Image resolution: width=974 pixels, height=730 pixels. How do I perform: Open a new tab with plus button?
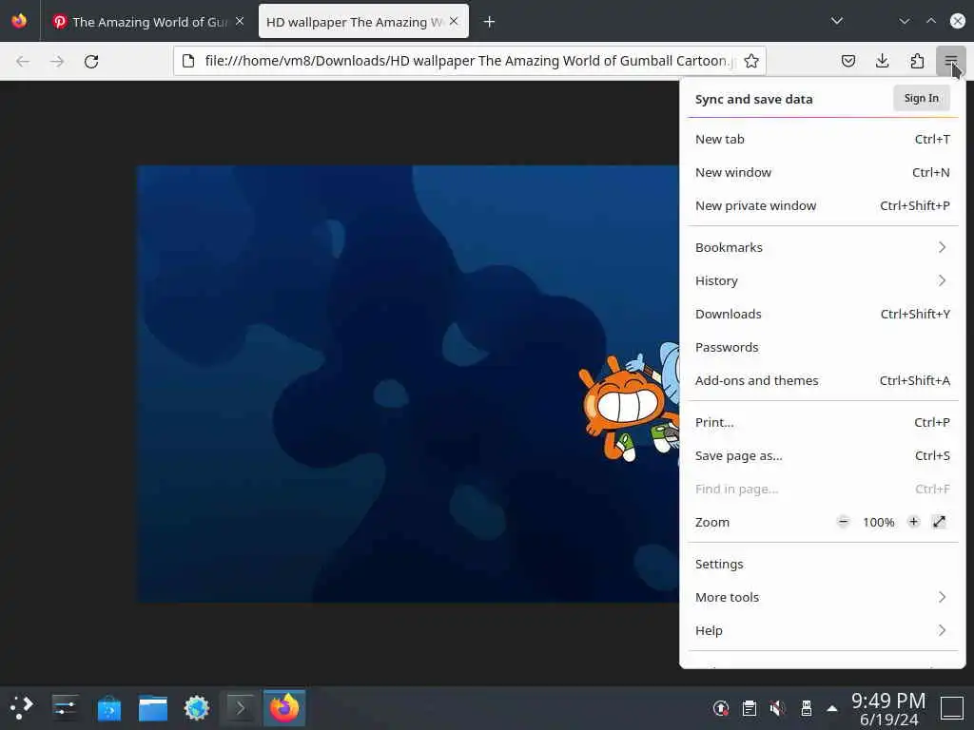(x=490, y=22)
